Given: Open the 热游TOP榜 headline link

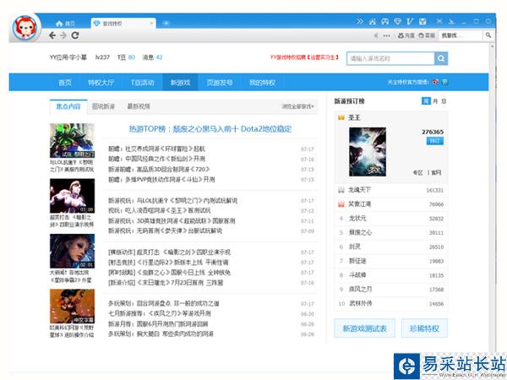Looking at the screenshot, I should point(210,129).
